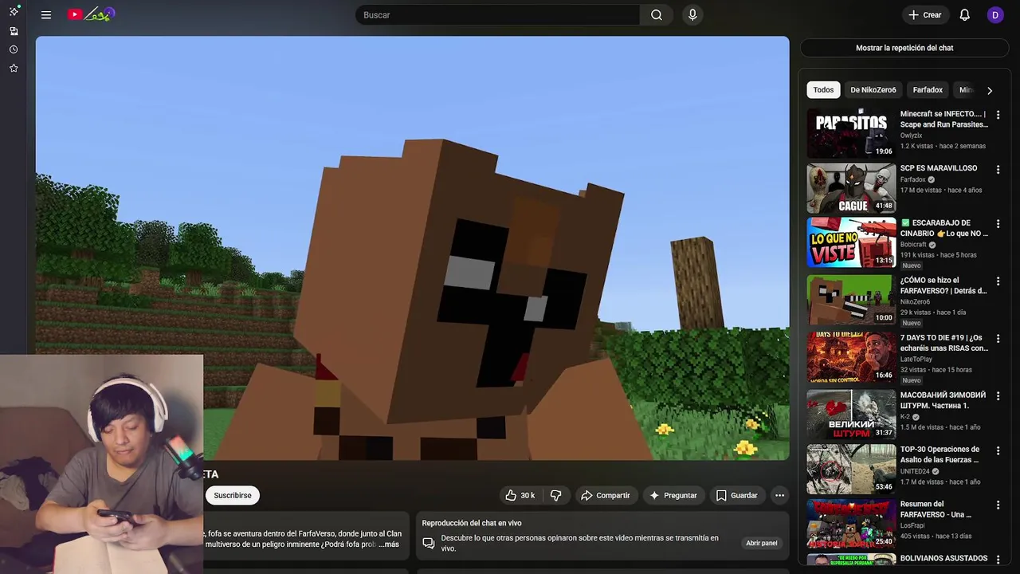Open the Bobicraft channel name
The height and width of the screenshot is (574, 1020).
click(x=913, y=245)
